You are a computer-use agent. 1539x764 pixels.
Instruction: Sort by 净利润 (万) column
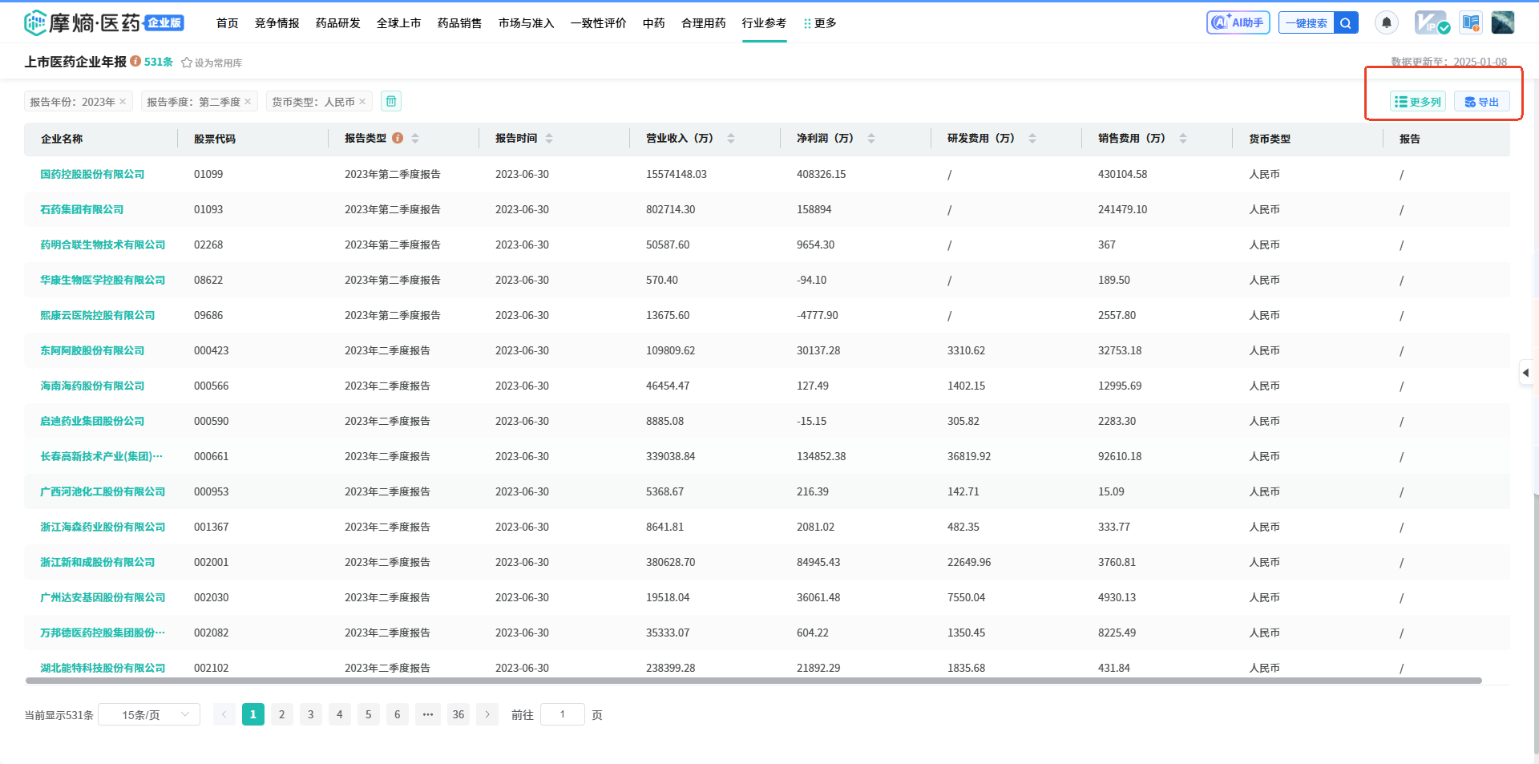pos(871,138)
